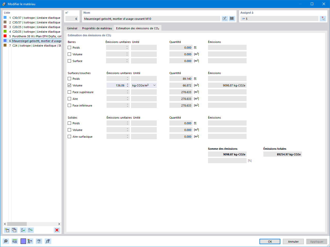Click the material number field showing 6
Screen dimensions: 330x247
tap(72, 19)
